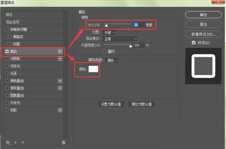
Task: Open the 填充类型 dropdown showing 颜色
Action: click(112, 60)
